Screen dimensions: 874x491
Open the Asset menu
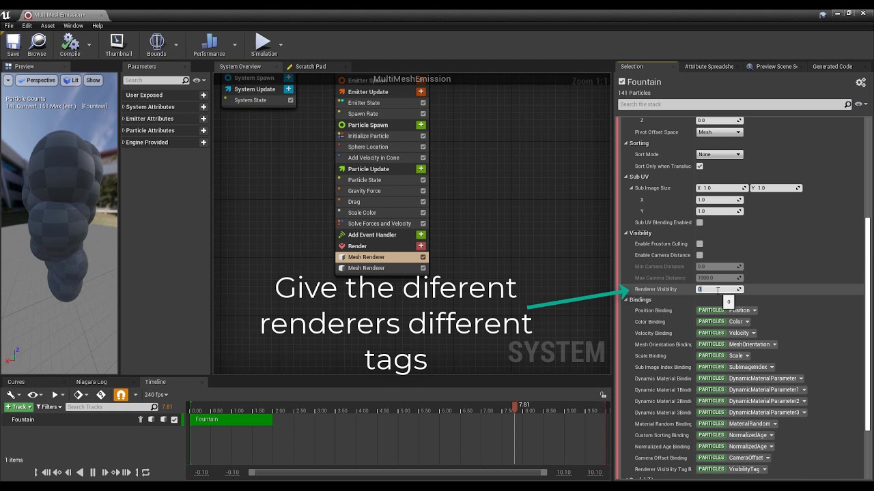pyautogui.click(x=48, y=26)
